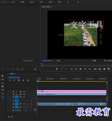112x121 pixels.
Task: Switch to the 编辑 workspace tab
Action: pos(23,2)
